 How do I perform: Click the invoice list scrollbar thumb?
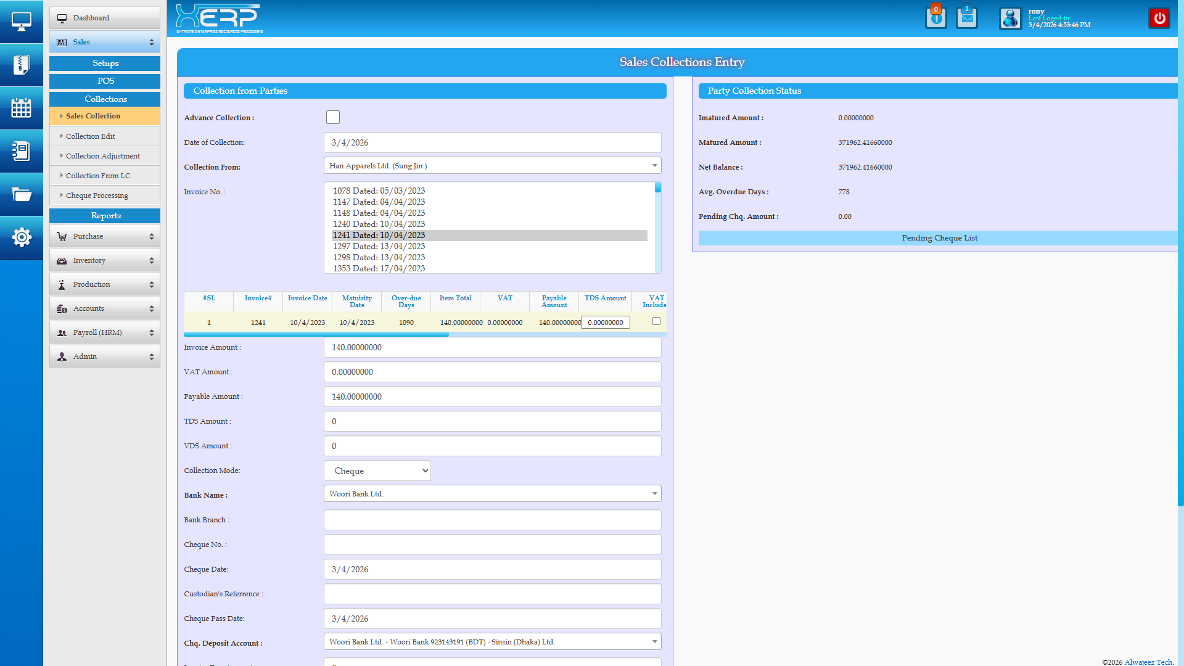coord(658,187)
